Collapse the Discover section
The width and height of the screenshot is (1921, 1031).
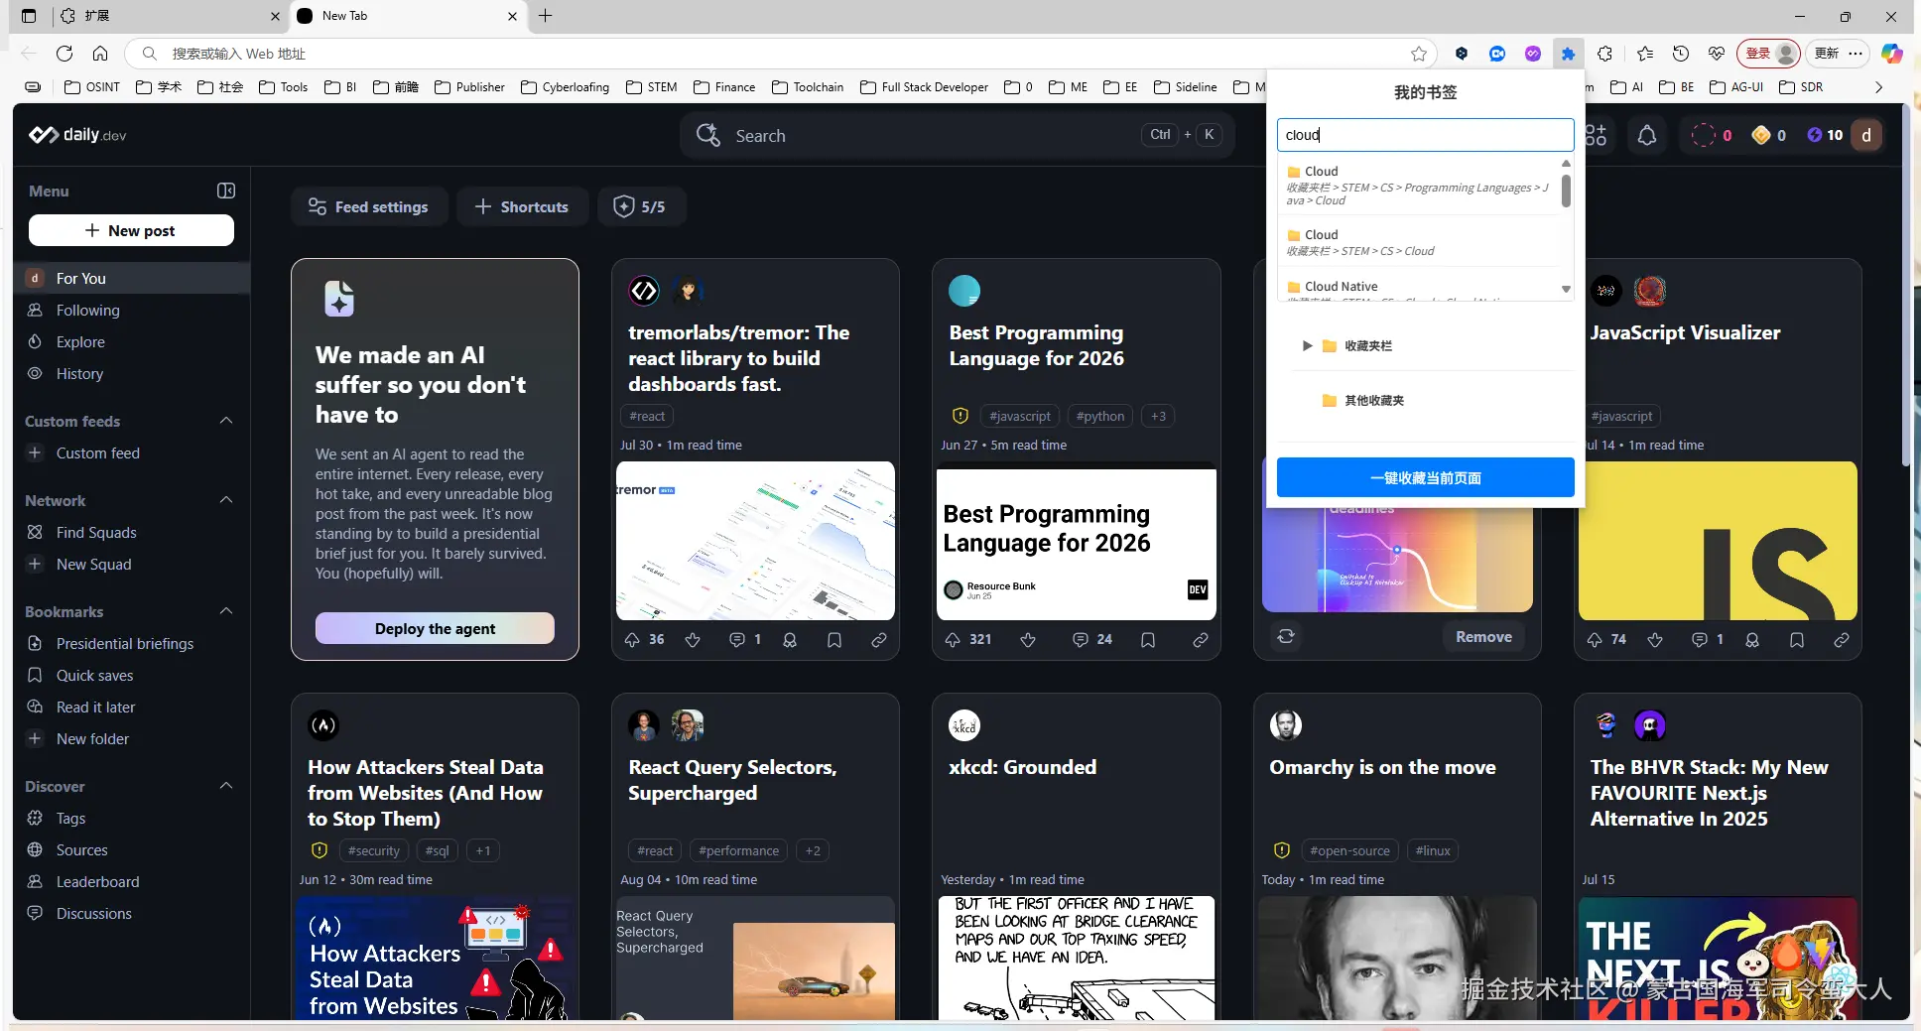pyautogui.click(x=226, y=786)
